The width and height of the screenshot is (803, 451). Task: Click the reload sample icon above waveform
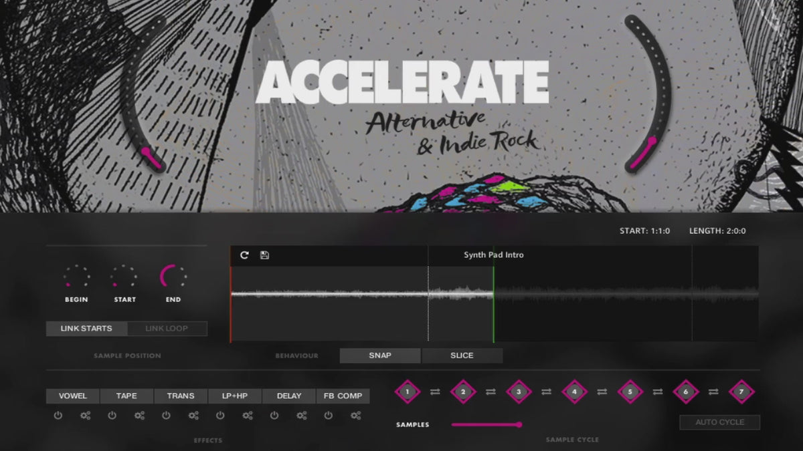pos(244,255)
